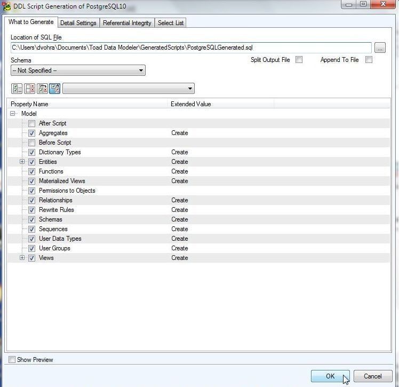Screen dimensions: 399x387
Task: Enable the After Script checkbox
Action: (x=31, y=123)
